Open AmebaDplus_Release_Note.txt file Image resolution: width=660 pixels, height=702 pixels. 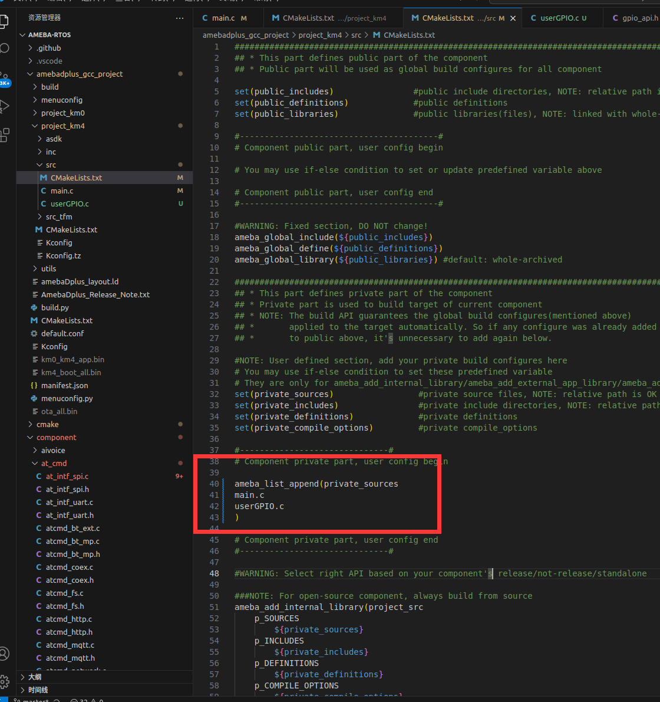coord(105,294)
